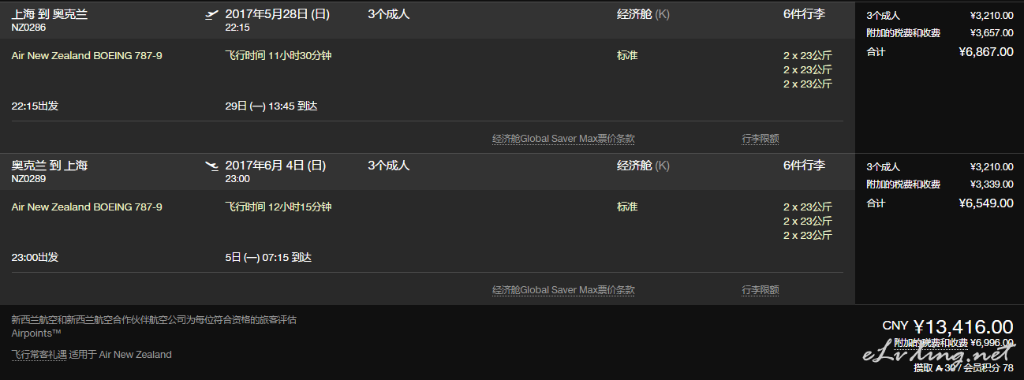Open return flight 经济舱Global Saver Max票价条款 link

563,290
